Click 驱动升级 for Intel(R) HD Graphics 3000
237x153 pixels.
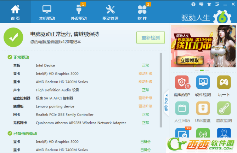(145, 73)
